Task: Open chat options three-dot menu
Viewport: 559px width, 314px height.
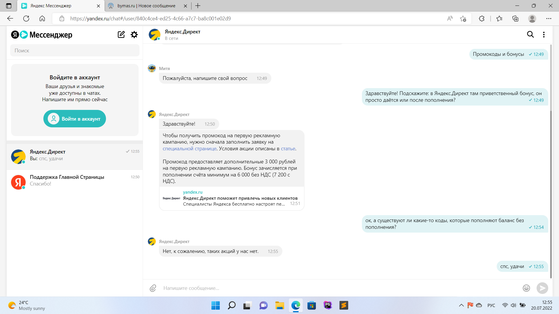Action: pyautogui.click(x=544, y=35)
